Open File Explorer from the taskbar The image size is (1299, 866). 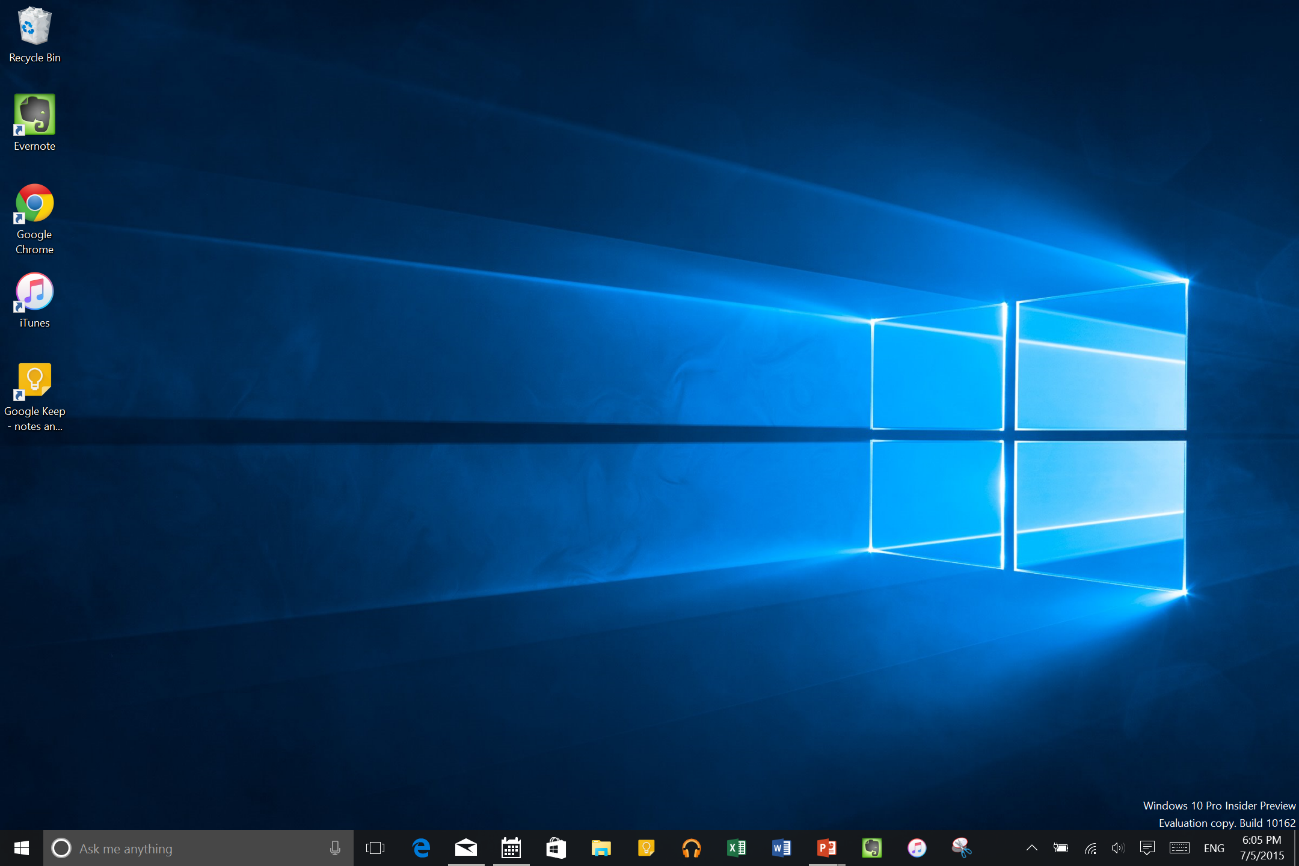tap(601, 848)
